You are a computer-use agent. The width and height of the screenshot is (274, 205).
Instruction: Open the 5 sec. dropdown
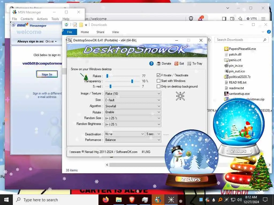(x=153, y=134)
